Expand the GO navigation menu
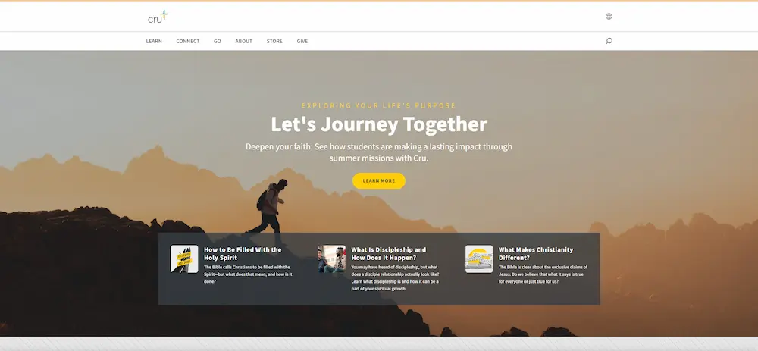Screen dimensions: 758x351 [x=218, y=41]
